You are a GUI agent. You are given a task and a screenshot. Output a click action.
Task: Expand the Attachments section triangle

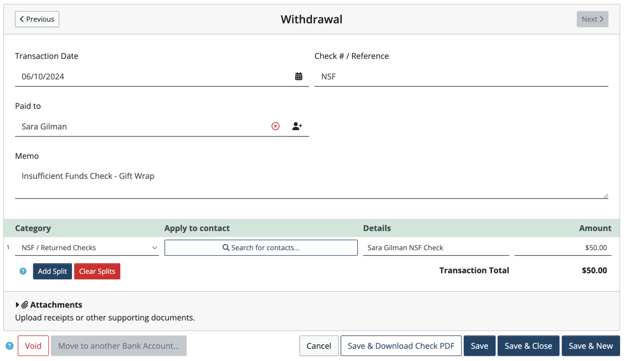[x=17, y=305]
